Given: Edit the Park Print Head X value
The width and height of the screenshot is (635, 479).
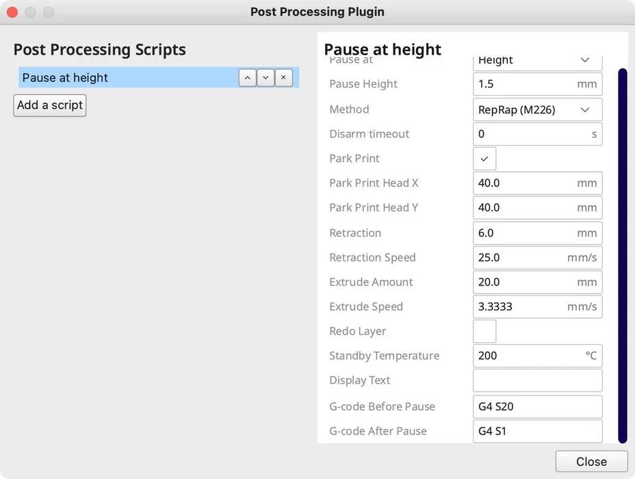Looking at the screenshot, I should point(523,183).
